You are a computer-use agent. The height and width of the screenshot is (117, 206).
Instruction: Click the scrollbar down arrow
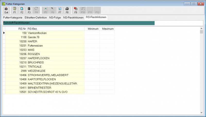point(202,113)
